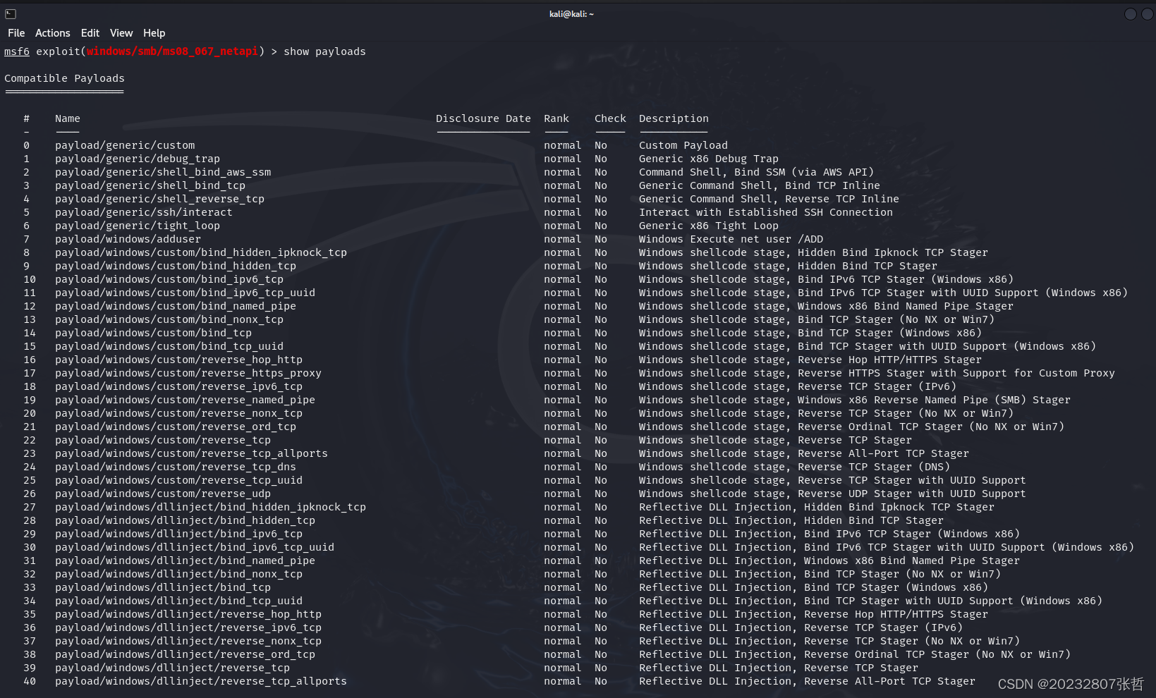Viewport: 1156px width, 698px height.
Task: Click 'Reverse TCP Stager (DNS)' description
Action: tap(874, 467)
